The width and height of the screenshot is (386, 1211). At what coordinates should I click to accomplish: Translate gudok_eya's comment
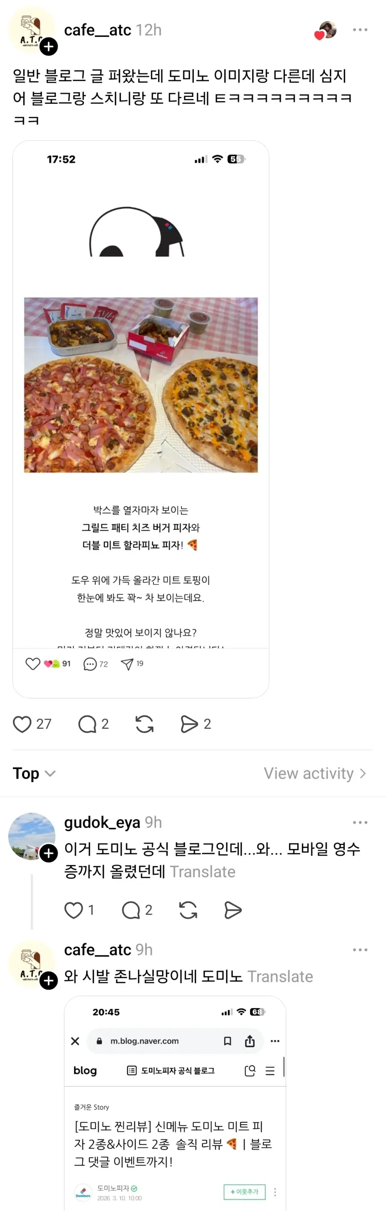(x=204, y=872)
